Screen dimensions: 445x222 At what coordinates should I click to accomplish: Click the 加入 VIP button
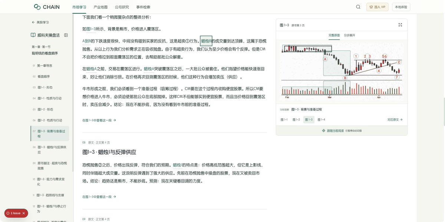coord(378,7)
